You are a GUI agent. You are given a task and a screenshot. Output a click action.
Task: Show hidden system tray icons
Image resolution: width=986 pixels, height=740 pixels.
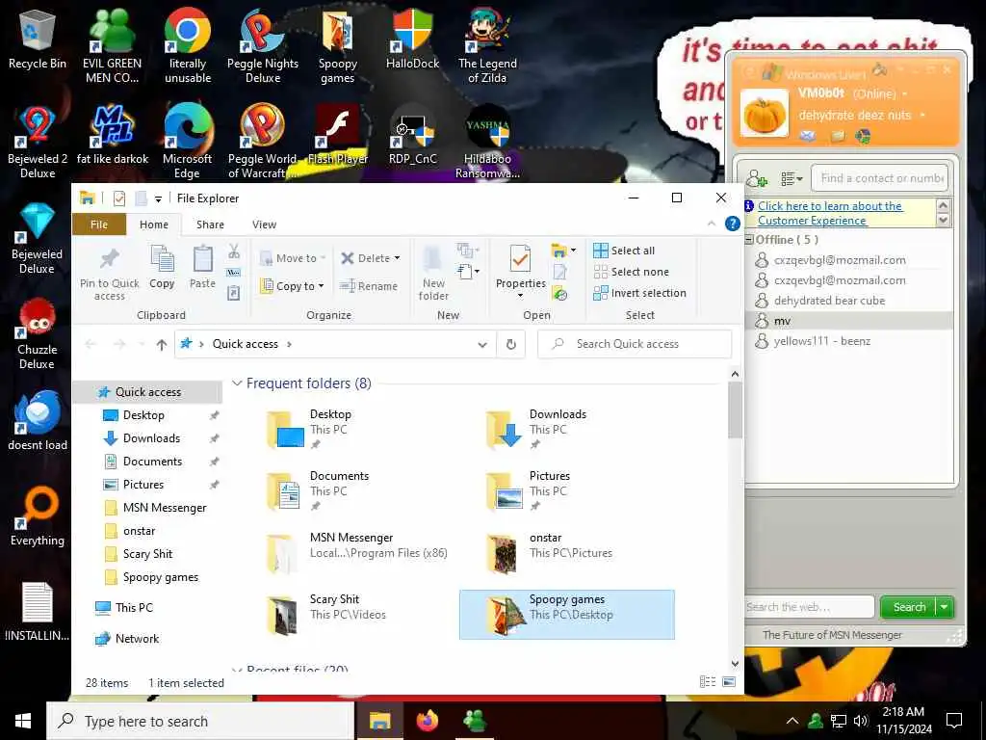(792, 721)
